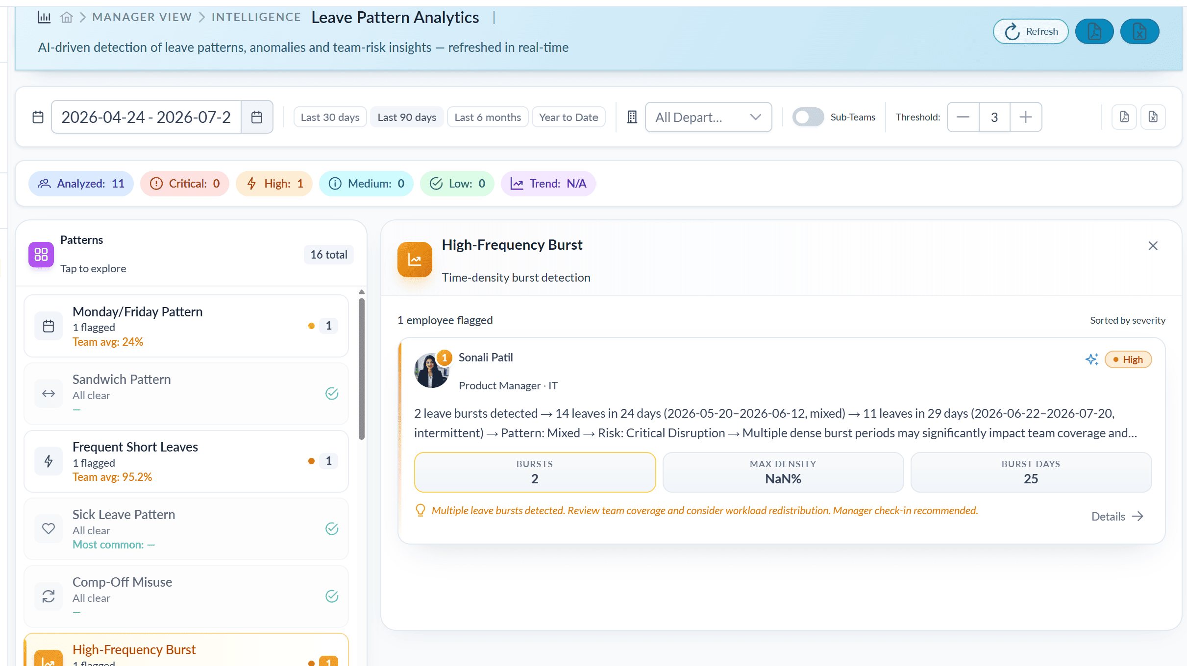The height and width of the screenshot is (666, 1187).
Task: Select Last 6 months preset
Action: point(488,117)
